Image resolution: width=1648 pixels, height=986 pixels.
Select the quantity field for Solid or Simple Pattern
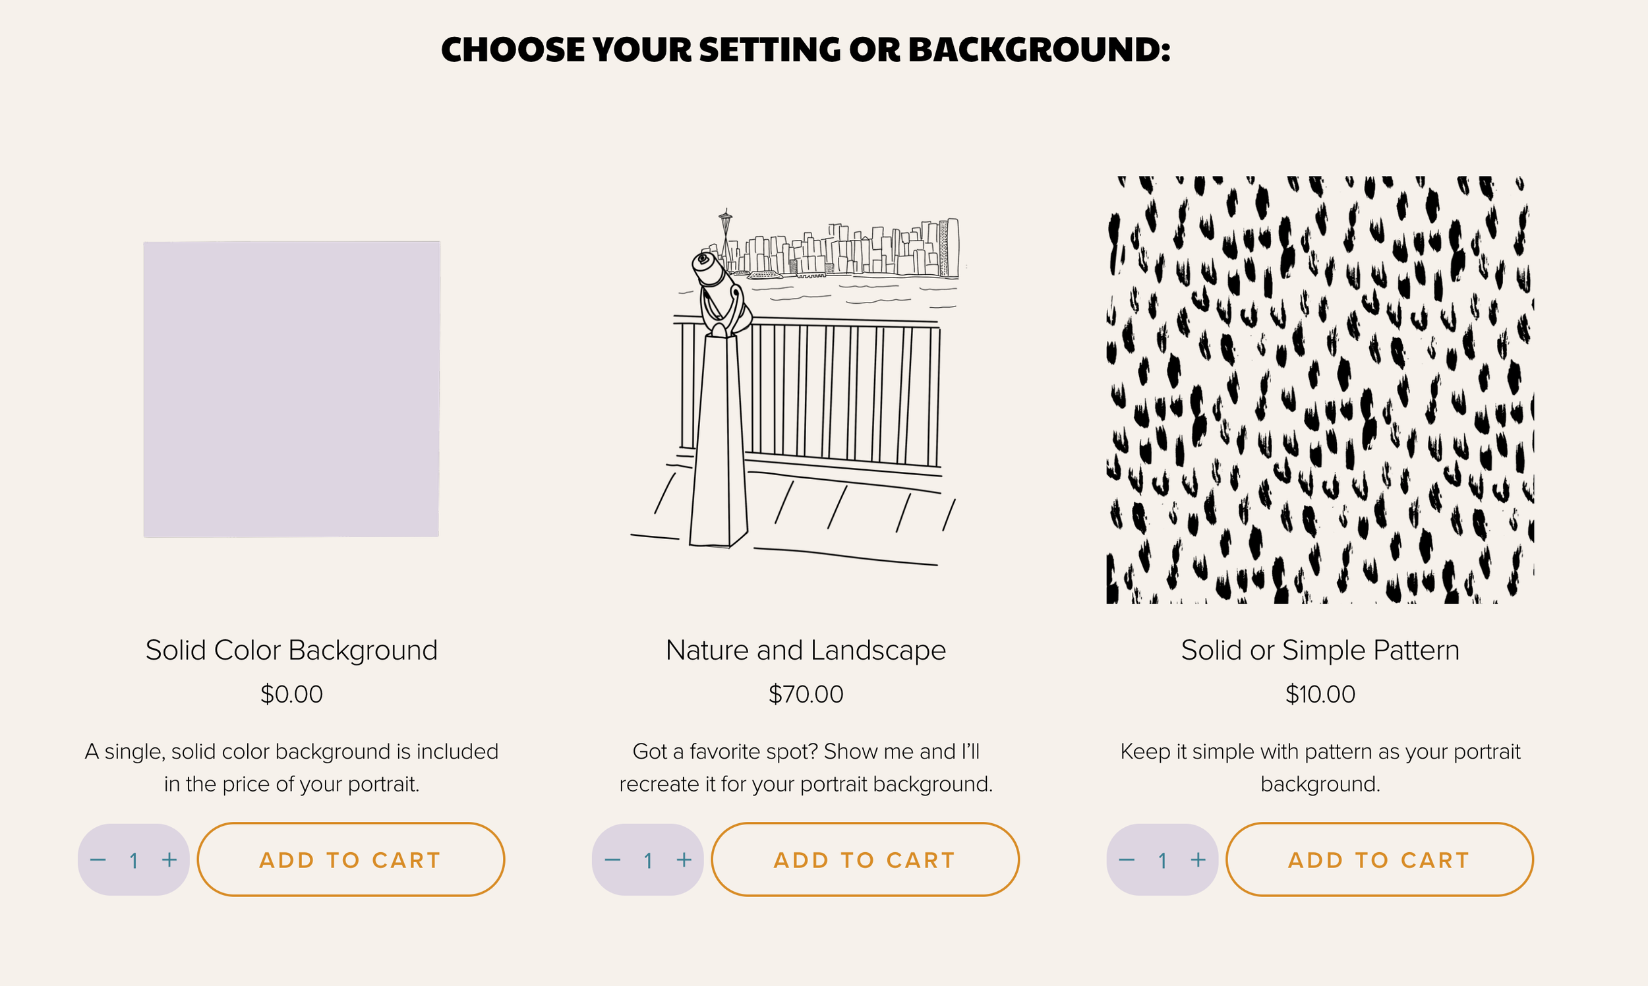(1162, 860)
